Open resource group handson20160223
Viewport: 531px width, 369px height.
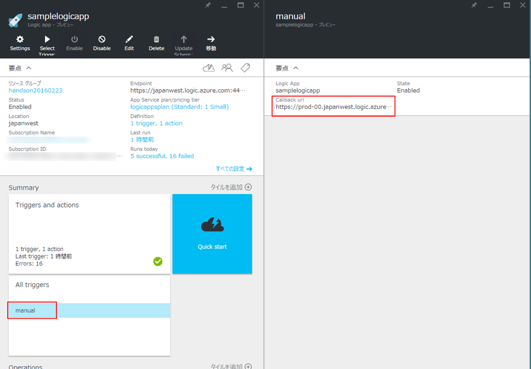[36, 90]
